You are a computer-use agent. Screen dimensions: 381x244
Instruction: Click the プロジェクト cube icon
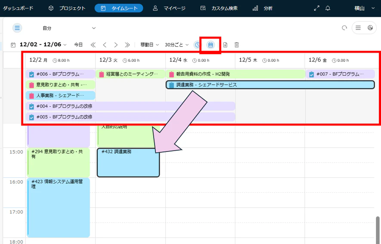point(51,8)
